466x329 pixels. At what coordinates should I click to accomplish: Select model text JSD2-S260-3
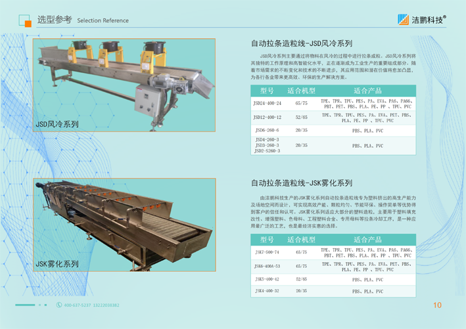(x=267, y=151)
